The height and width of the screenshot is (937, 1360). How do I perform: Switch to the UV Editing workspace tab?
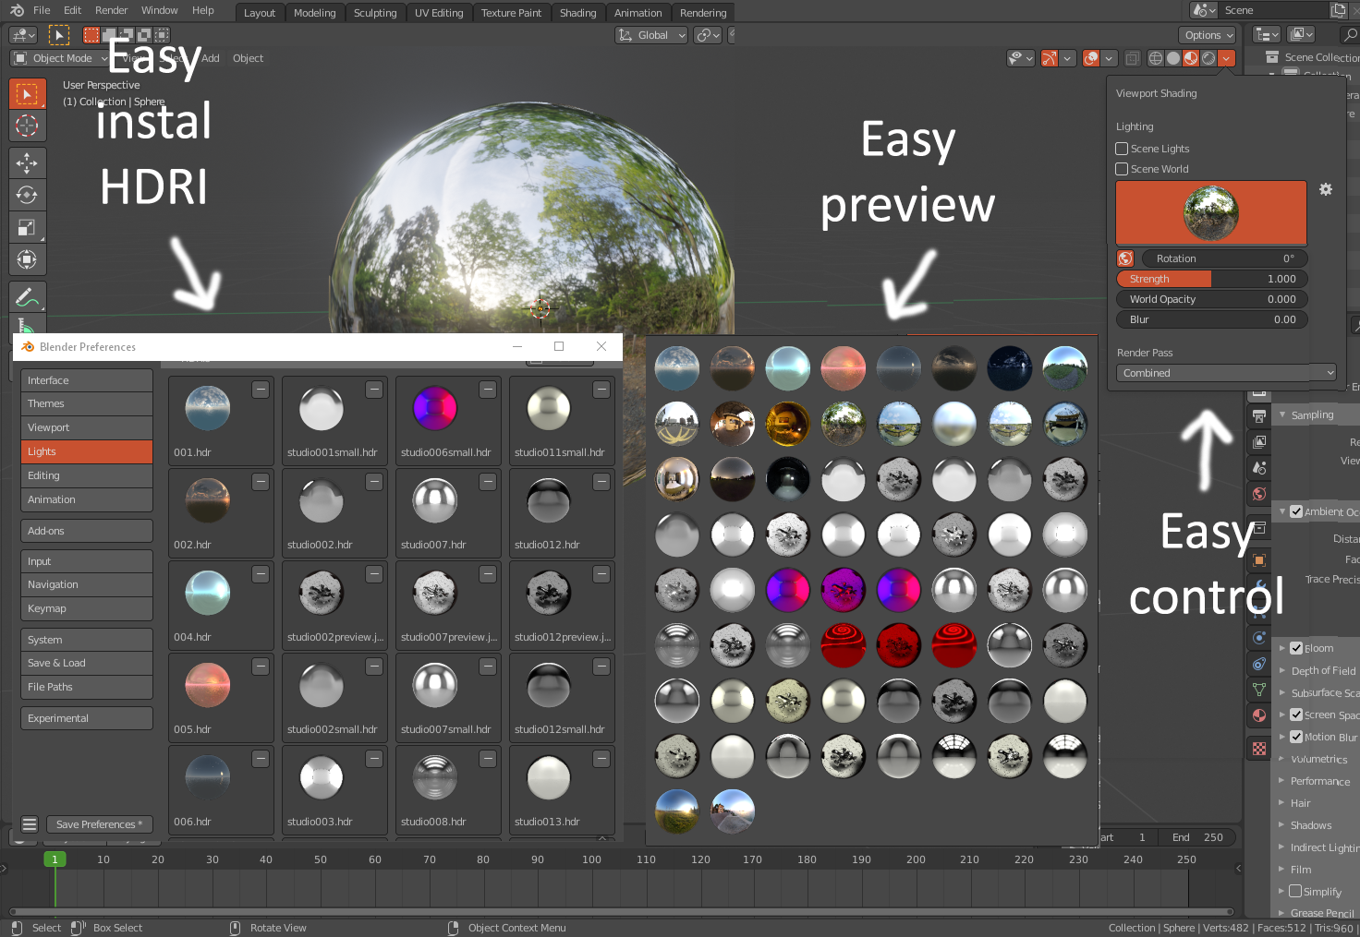[x=439, y=13]
